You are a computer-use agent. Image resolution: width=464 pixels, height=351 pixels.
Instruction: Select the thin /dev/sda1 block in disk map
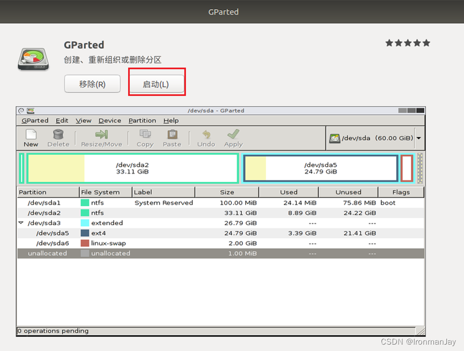pos(21,168)
